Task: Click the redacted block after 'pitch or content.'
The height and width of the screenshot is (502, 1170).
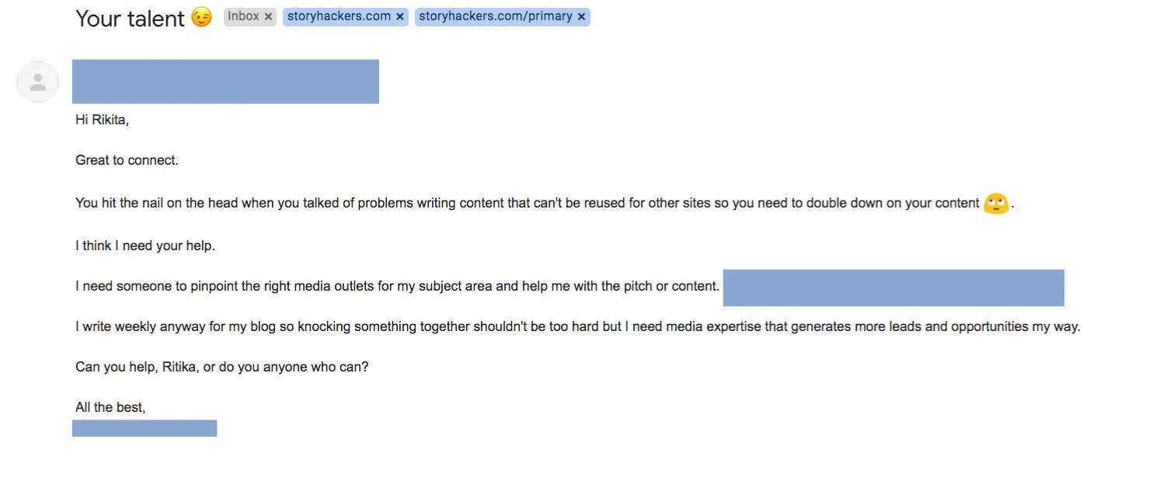Action: (x=893, y=288)
